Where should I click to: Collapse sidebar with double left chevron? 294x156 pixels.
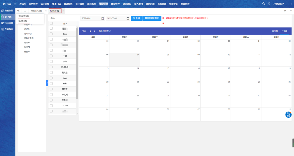click(19, 11)
